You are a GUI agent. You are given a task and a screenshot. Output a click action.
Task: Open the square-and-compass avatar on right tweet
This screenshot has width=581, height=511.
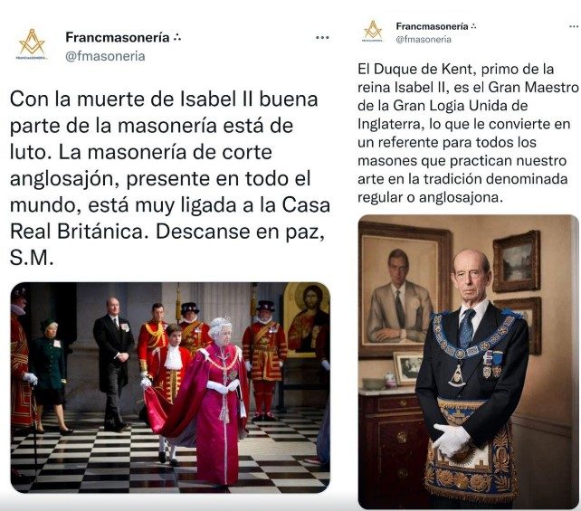[373, 31]
